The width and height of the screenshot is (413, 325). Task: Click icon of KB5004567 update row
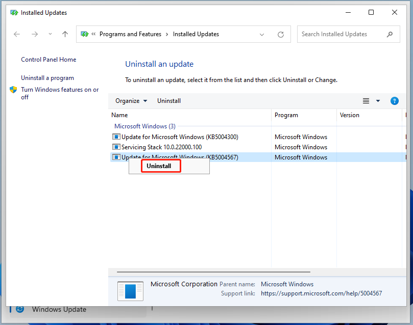tap(116, 157)
